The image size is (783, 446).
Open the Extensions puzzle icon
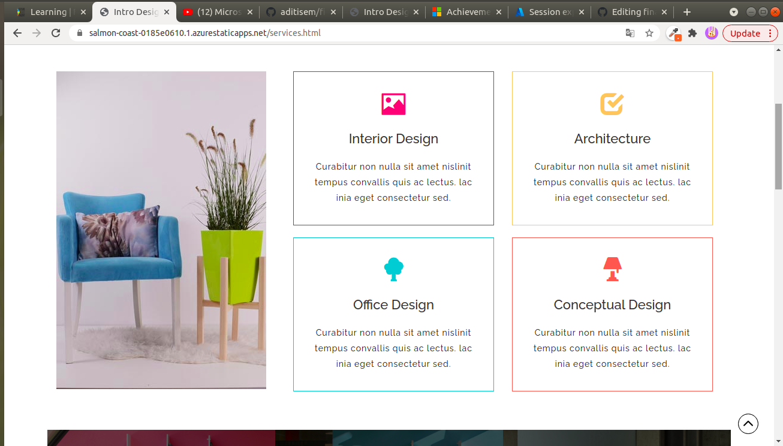coord(692,33)
